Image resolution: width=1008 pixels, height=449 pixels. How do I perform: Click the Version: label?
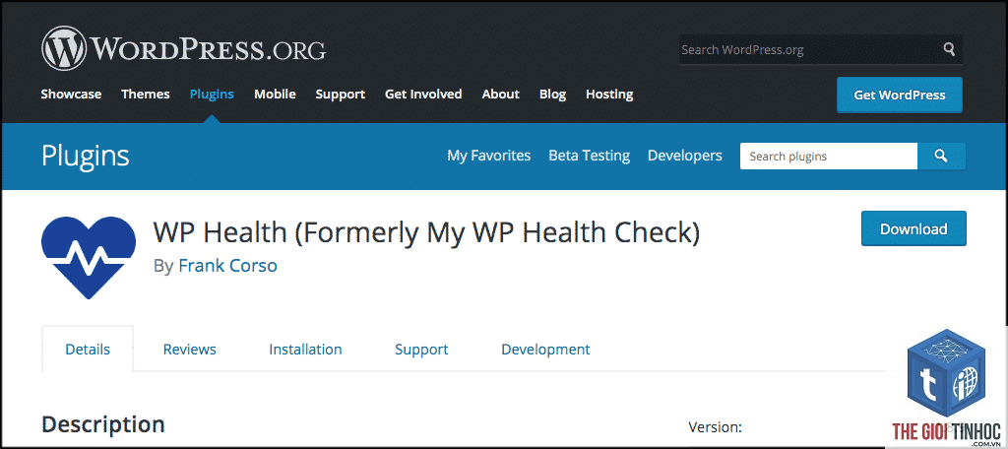(x=715, y=427)
